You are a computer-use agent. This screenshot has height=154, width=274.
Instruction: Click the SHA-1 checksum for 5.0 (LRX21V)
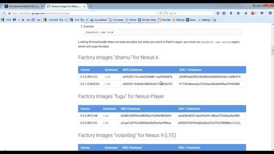click(209, 123)
